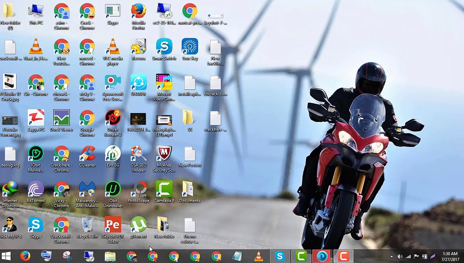The height and width of the screenshot is (263, 464).
Task: Open the taskbar clock showing 1:30 AM
Action: (450, 256)
